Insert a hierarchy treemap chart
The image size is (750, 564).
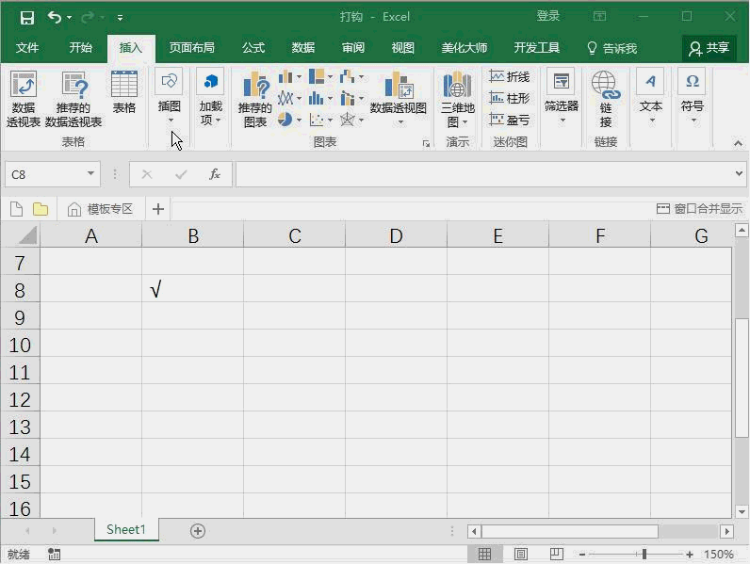point(320,76)
